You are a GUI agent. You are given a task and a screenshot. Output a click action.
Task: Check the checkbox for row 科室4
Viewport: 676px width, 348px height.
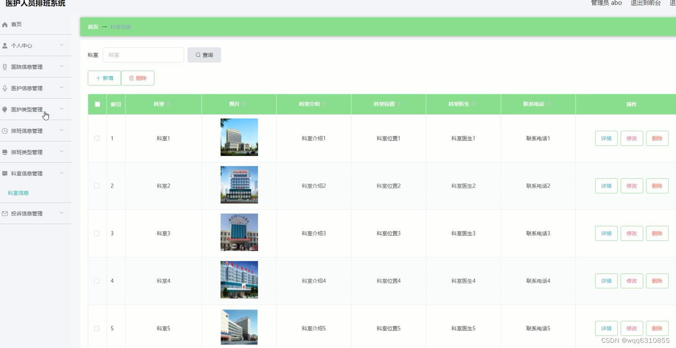tap(97, 281)
